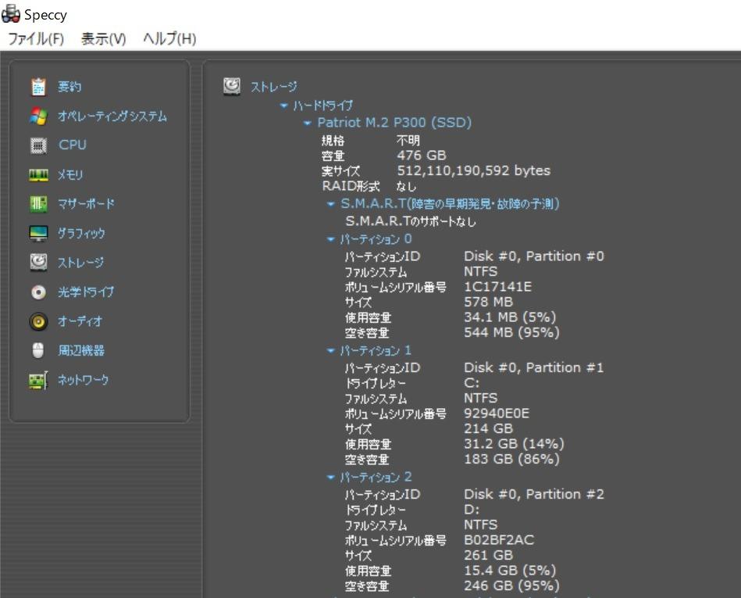
Task: Go to 光学ドライブ section label
Action: [86, 292]
